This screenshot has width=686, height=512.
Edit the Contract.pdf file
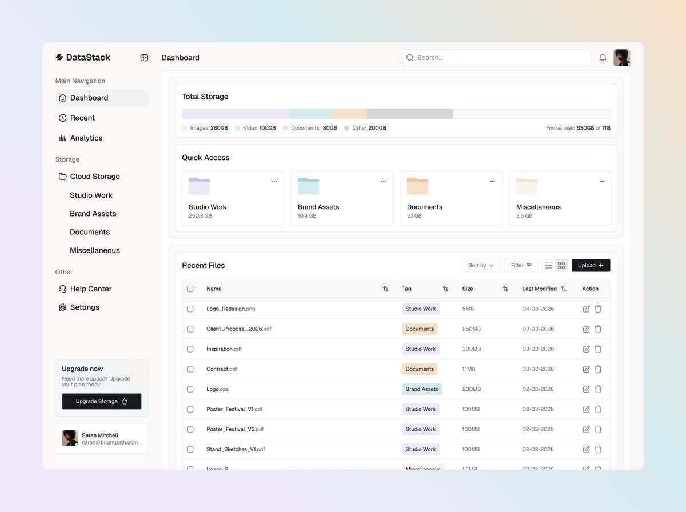pos(586,369)
